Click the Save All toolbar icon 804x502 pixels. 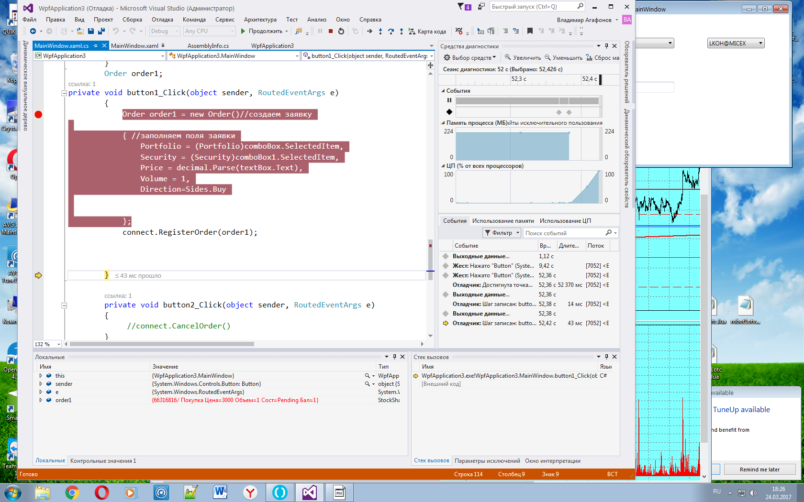point(101,31)
